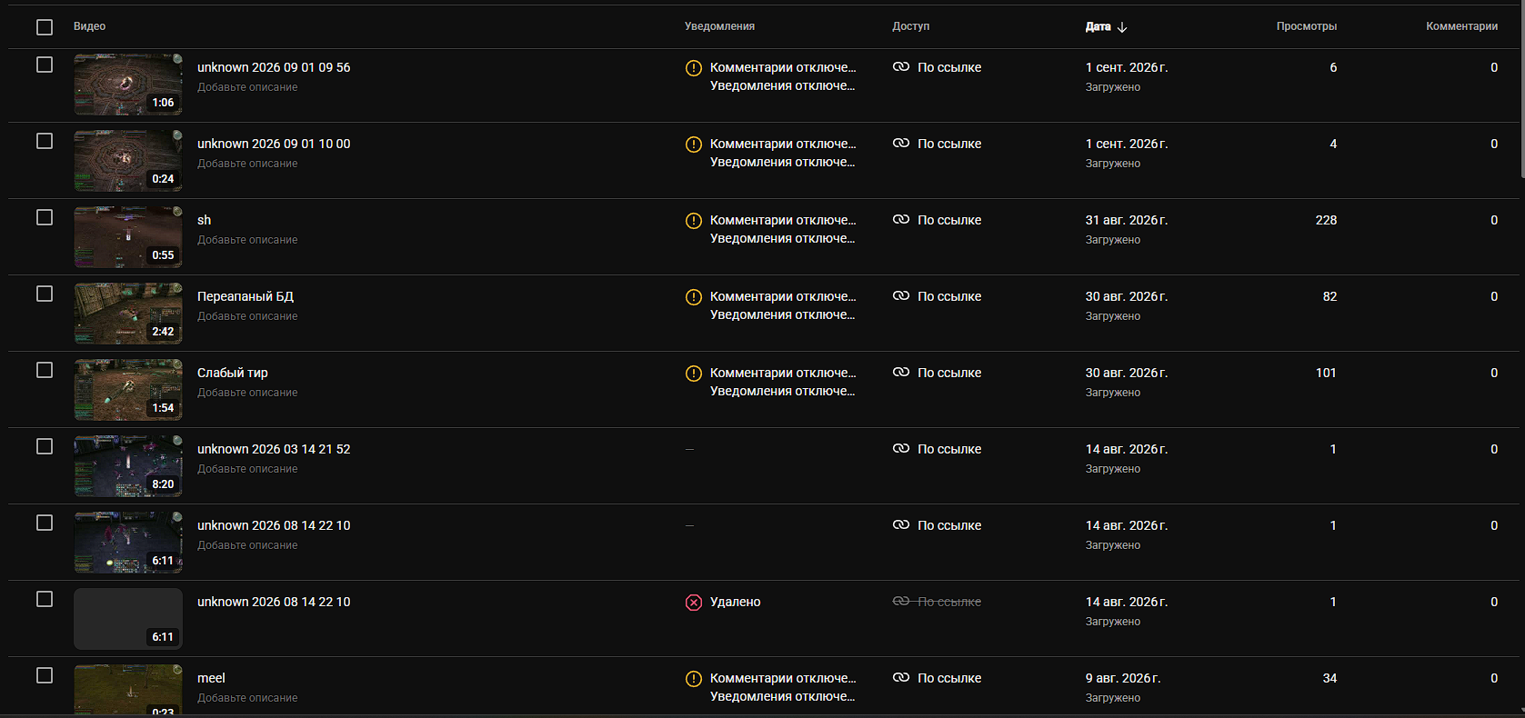Click the "Комментарии" column header
This screenshot has height=718, width=1525.
tap(1461, 26)
